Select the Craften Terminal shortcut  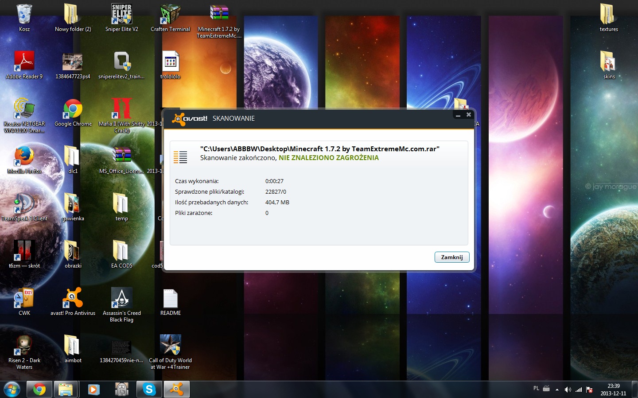pos(171,18)
